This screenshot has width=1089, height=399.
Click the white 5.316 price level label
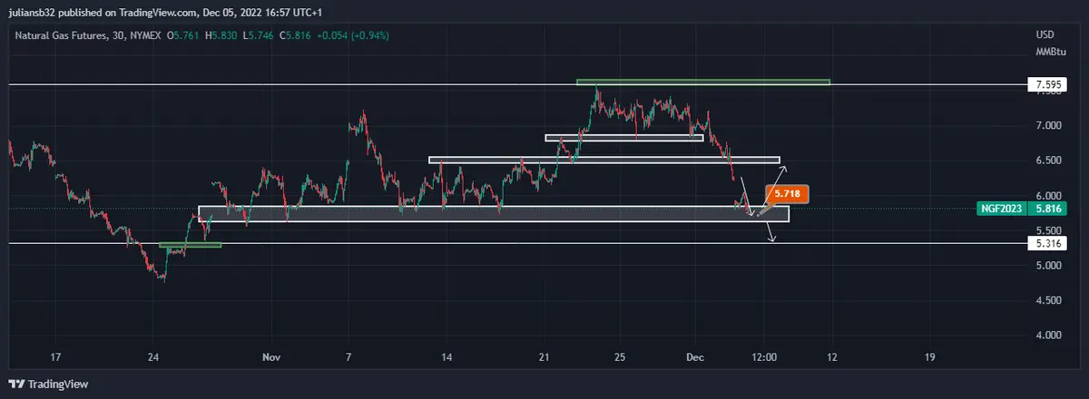click(1047, 243)
